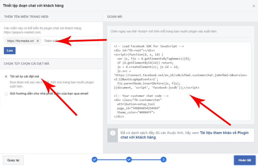Viewport: 258px width, 167px height.
Task: Click Quay lại to go back
Action: [13, 160]
